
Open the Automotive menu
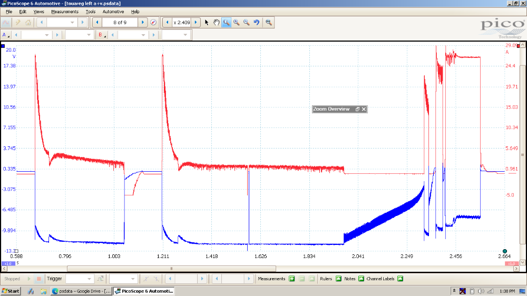[113, 12]
